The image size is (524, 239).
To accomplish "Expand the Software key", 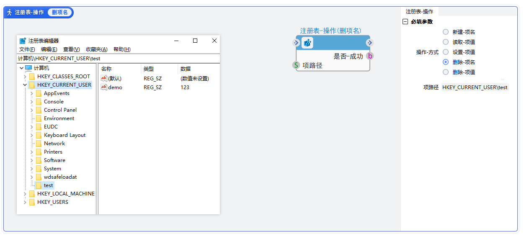I will coord(32,160).
